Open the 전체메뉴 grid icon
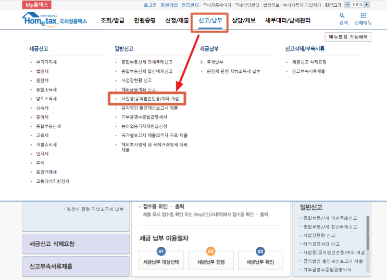This screenshot has width=387, height=280. pyautogui.click(x=363, y=19)
